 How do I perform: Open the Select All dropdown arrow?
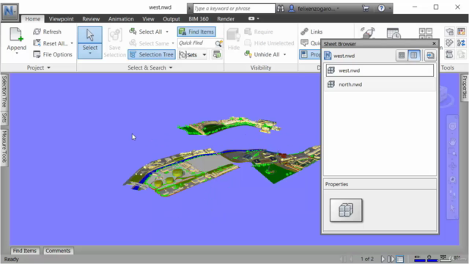click(167, 32)
